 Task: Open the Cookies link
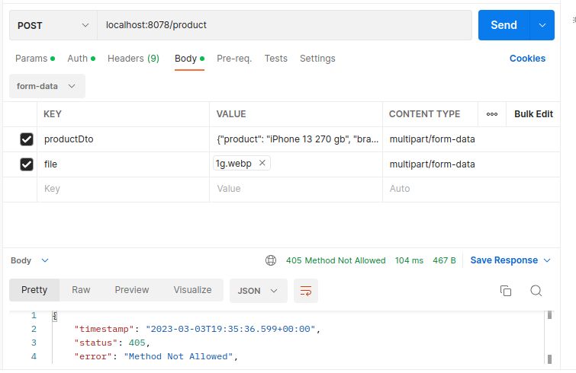tap(527, 59)
